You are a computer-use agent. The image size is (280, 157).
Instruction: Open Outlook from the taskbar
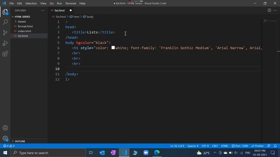click(x=102, y=153)
